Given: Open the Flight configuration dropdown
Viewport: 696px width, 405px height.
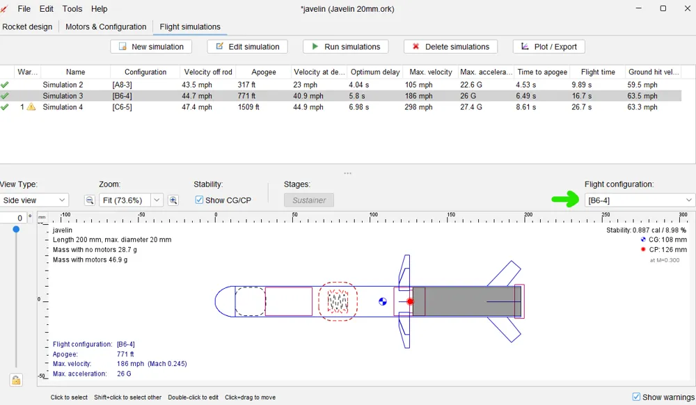Looking at the screenshot, I should [x=640, y=200].
